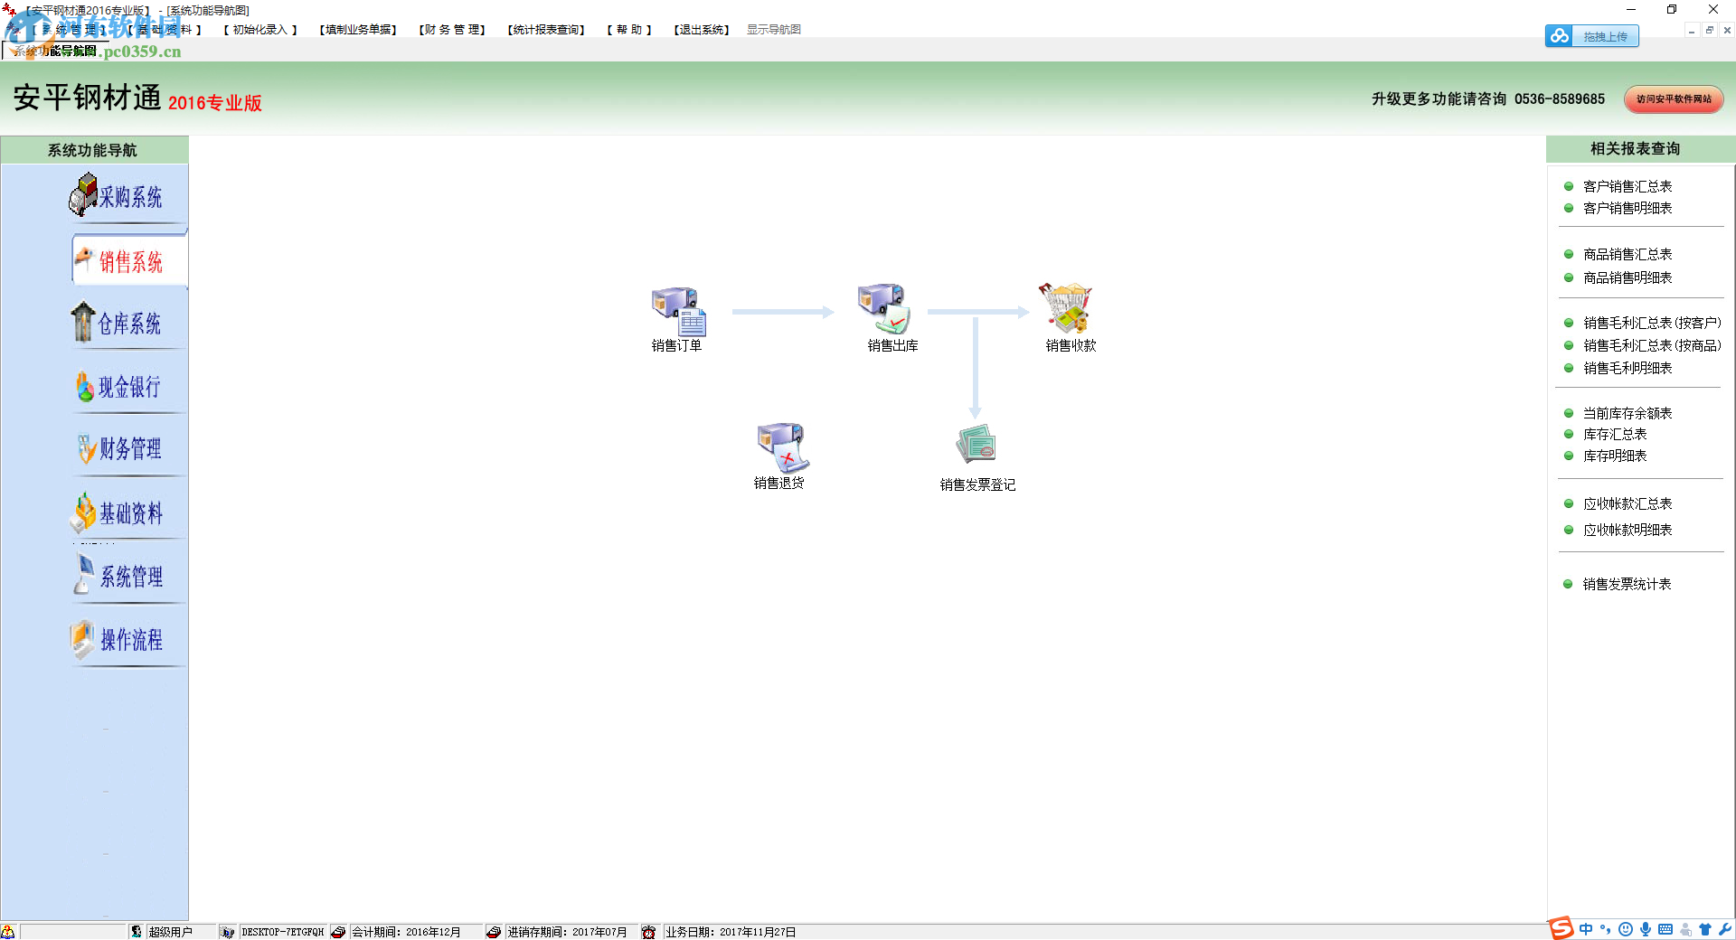Viewport: 1736px width, 940px height.
Task: Click the input method wrench settings icon
Action: [1725, 929]
